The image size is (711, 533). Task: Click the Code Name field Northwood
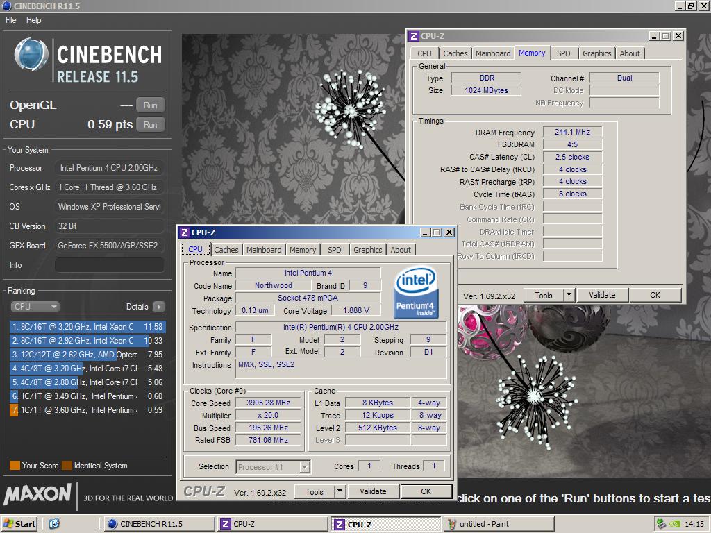[274, 285]
